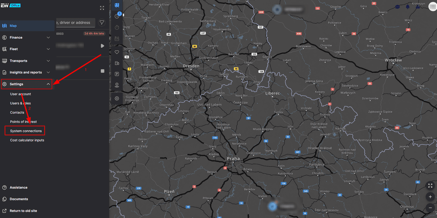This screenshot has width=437, height=218.
Task: Open the filter funnel icon beside search
Action: click(x=102, y=23)
